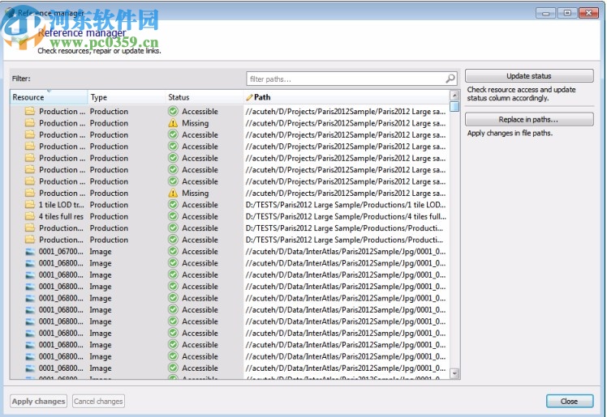Click the 'Accessible' status in the '1 tile LOD tr...' row
Screen dimensions: 607x417
pyautogui.click(x=200, y=205)
